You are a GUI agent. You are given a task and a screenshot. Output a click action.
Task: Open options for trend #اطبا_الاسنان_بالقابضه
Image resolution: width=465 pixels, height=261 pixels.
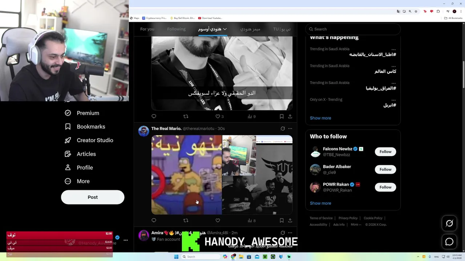393,49
